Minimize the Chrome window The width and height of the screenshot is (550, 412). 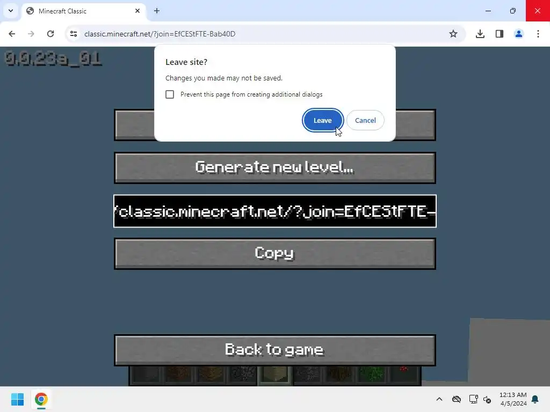pos(488,11)
